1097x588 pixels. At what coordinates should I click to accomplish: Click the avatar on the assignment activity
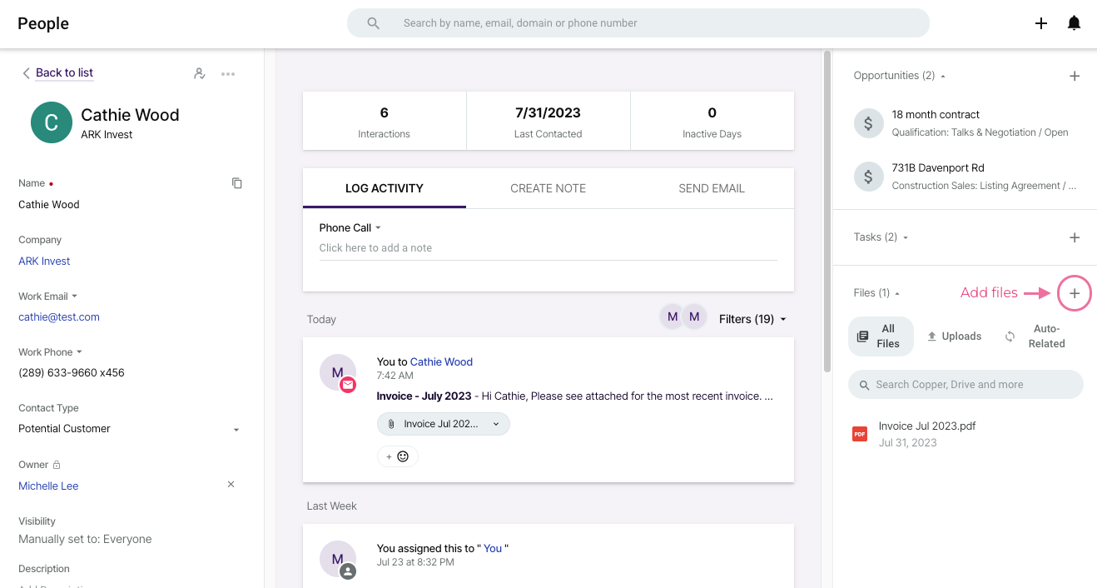[338, 560]
